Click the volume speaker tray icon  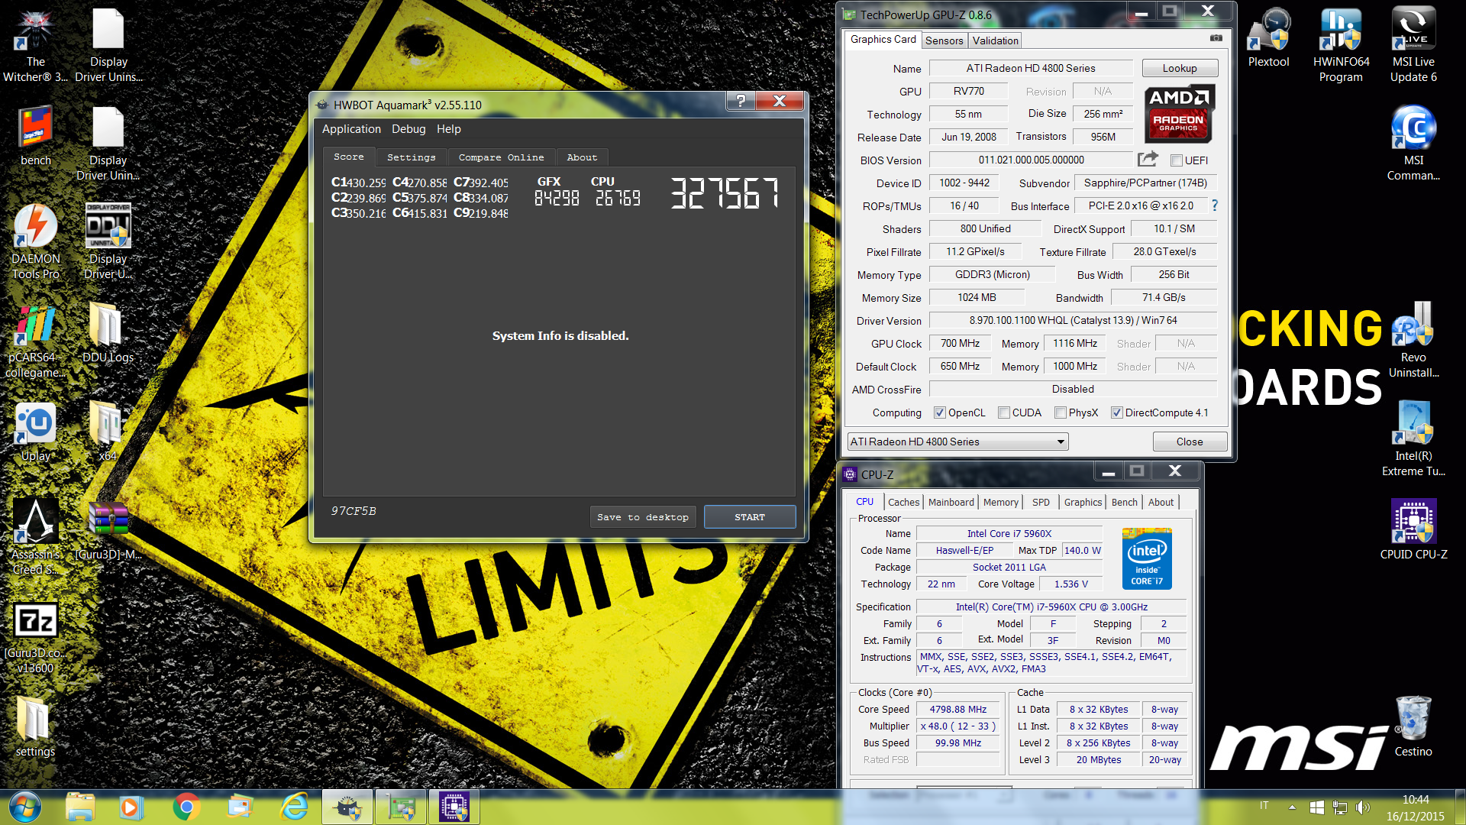[1362, 807]
